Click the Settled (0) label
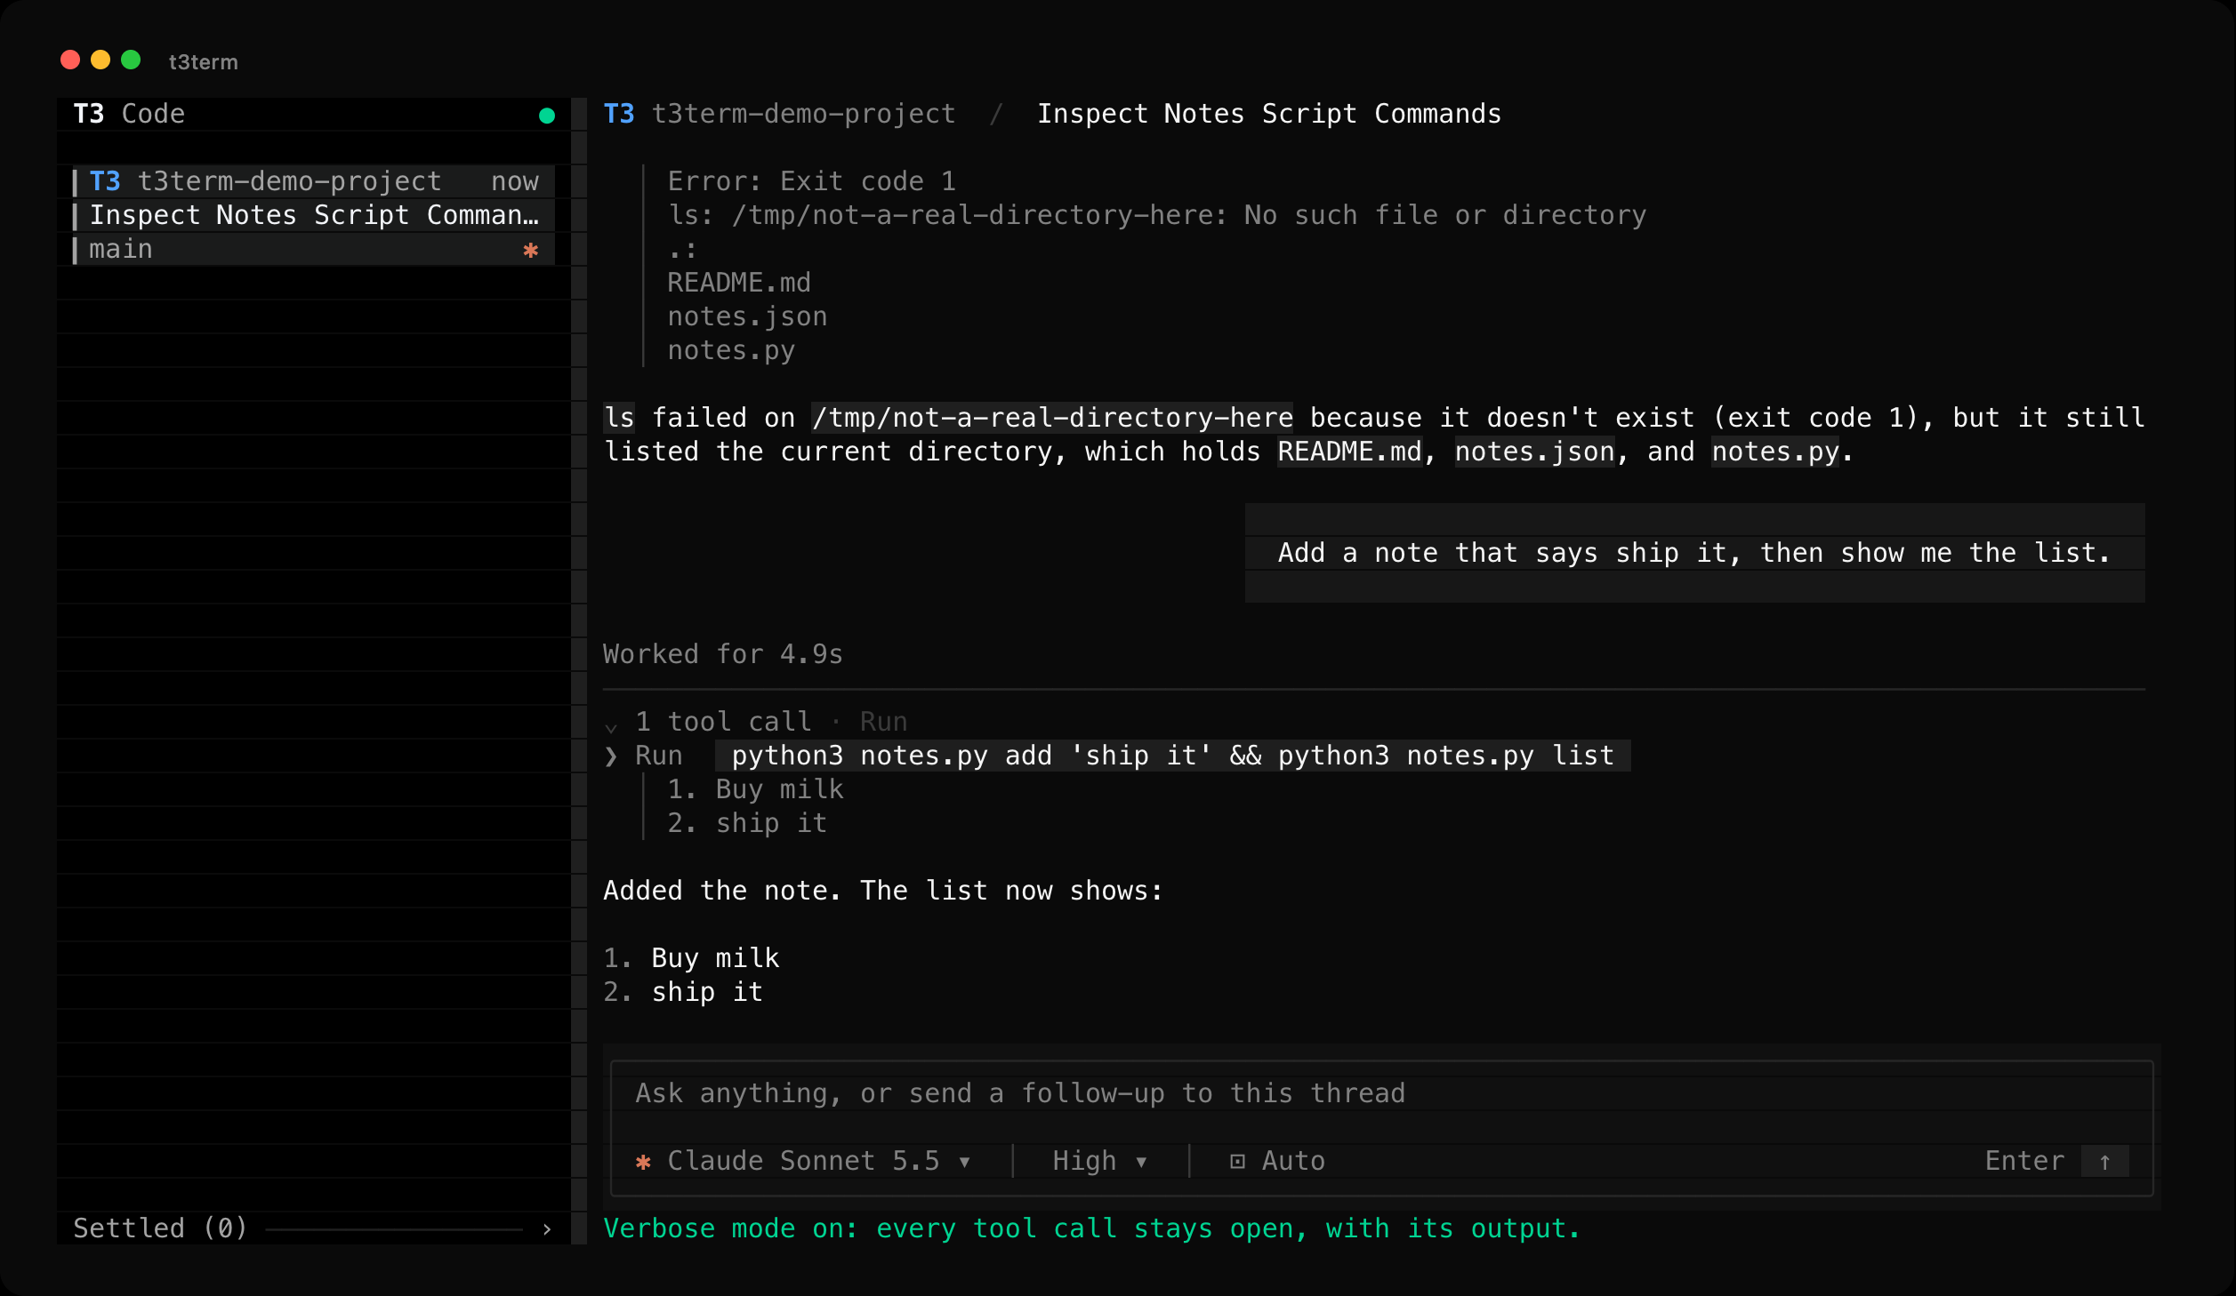 pyautogui.click(x=160, y=1228)
